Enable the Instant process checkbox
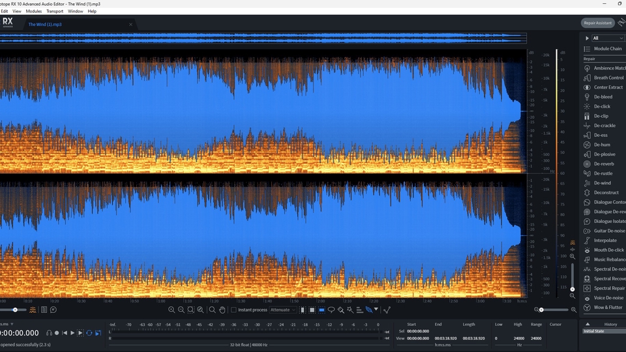The height and width of the screenshot is (352, 626). (233, 310)
